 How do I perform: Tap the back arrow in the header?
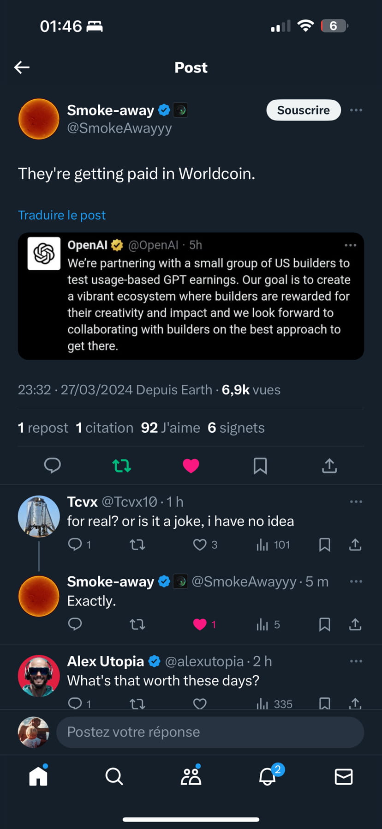[22, 67]
